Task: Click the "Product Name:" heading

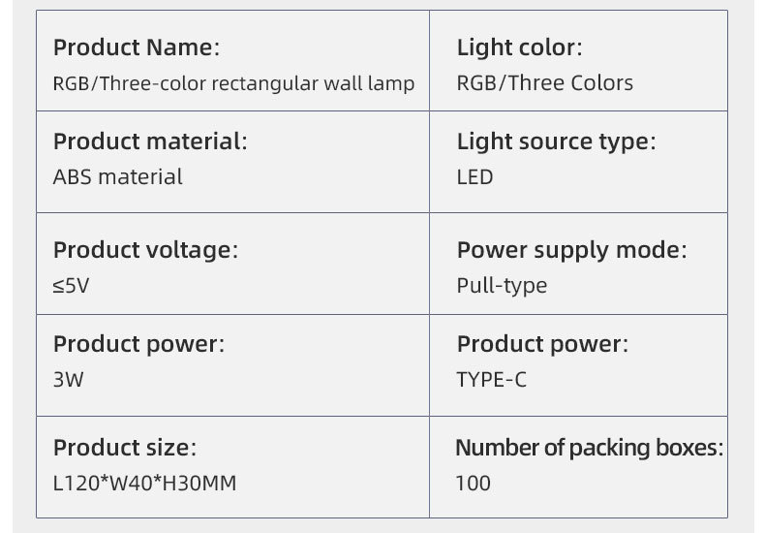Action: coord(136,47)
